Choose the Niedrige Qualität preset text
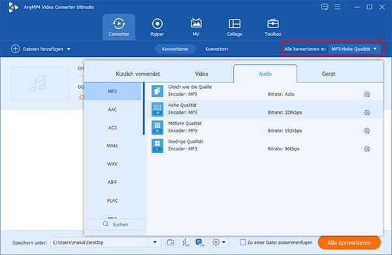The image size is (392, 255). pos(186,142)
